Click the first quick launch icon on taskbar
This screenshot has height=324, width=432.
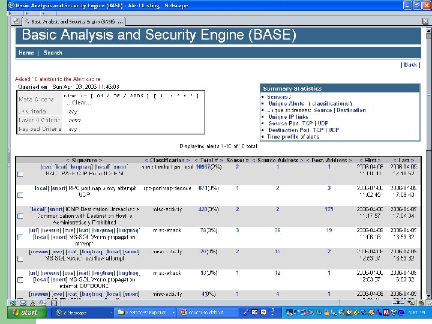click(x=246, y=312)
